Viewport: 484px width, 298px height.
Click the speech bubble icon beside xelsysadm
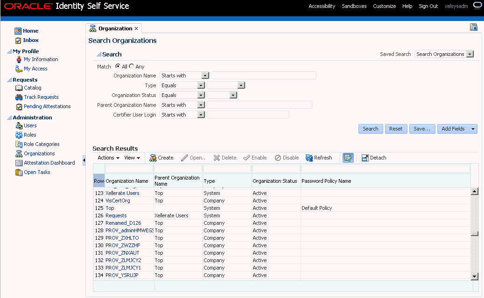click(477, 6)
